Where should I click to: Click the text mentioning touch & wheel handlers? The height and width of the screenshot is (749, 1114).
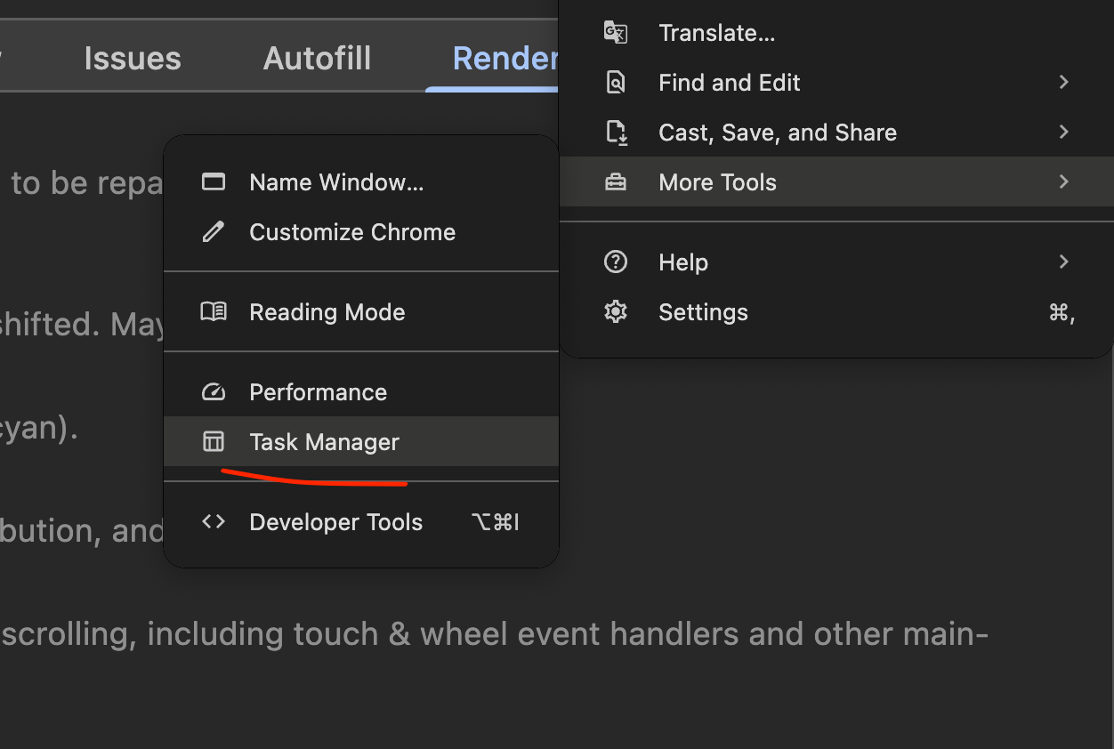(494, 634)
